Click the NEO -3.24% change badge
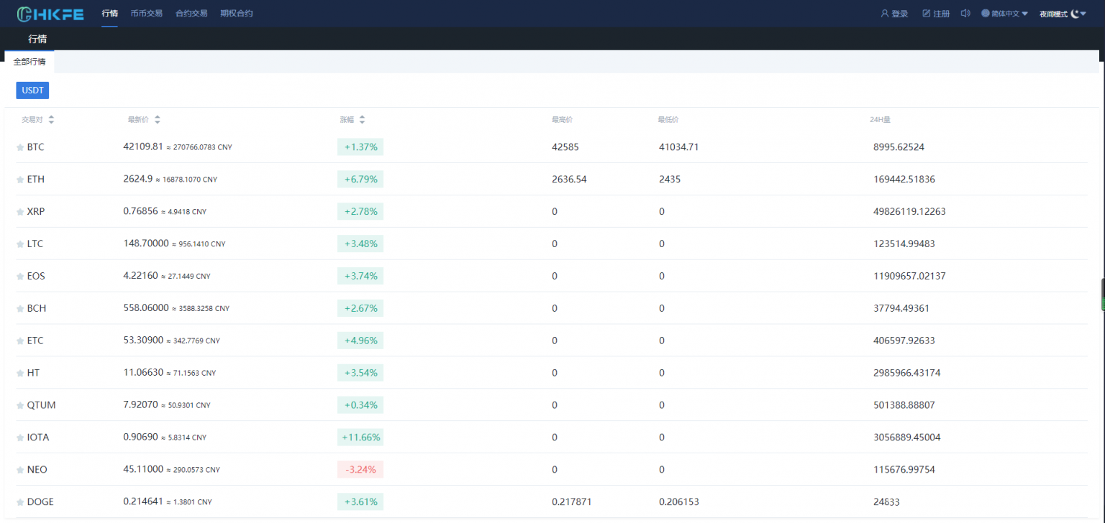 (x=360, y=470)
